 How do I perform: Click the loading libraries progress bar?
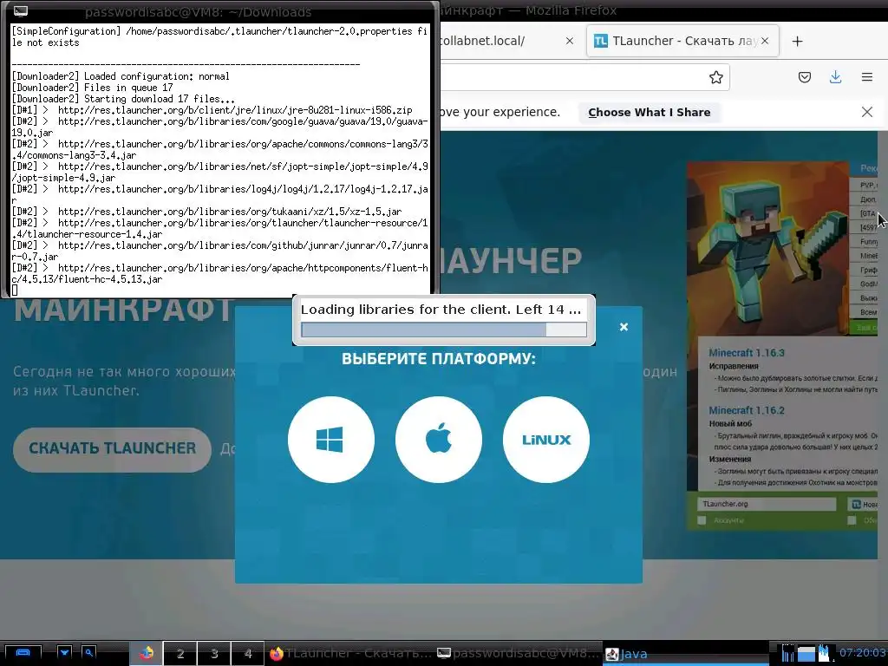443,330
